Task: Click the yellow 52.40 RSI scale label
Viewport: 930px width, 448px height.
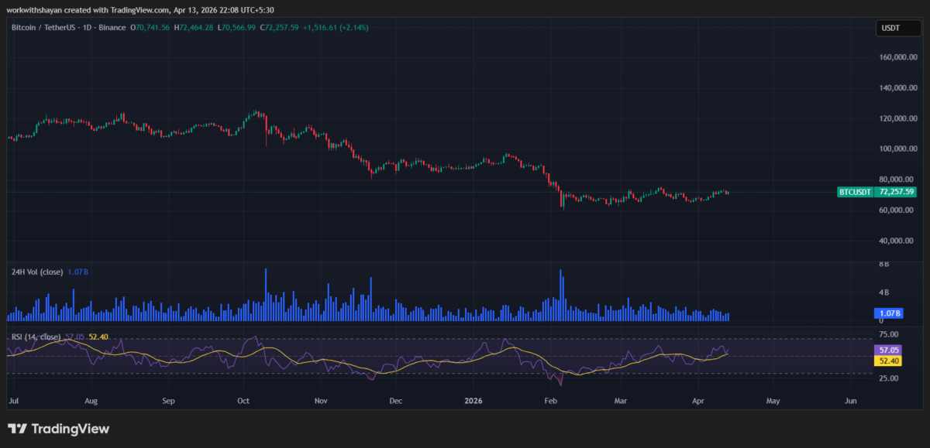Action: 889,361
